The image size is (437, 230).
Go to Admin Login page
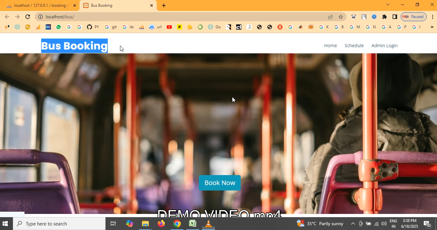coord(385,46)
